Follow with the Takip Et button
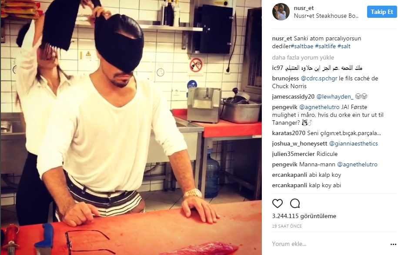The image size is (398, 255). click(382, 12)
